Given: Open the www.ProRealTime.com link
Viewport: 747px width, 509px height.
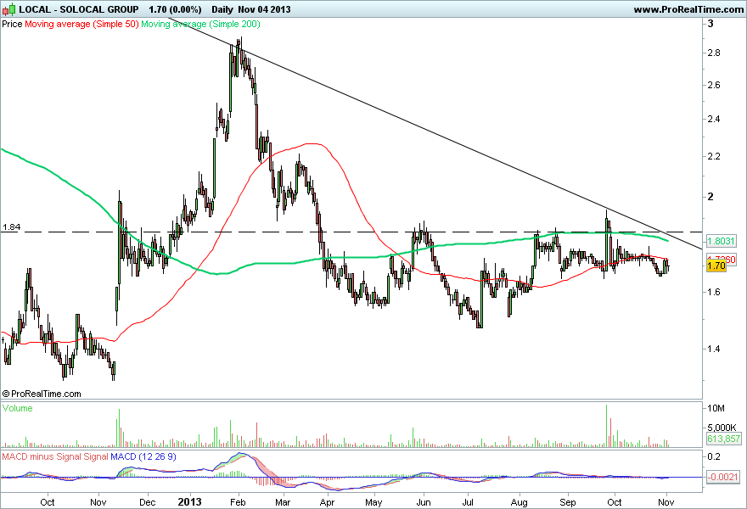Looking at the screenshot, I should [688, 9].
